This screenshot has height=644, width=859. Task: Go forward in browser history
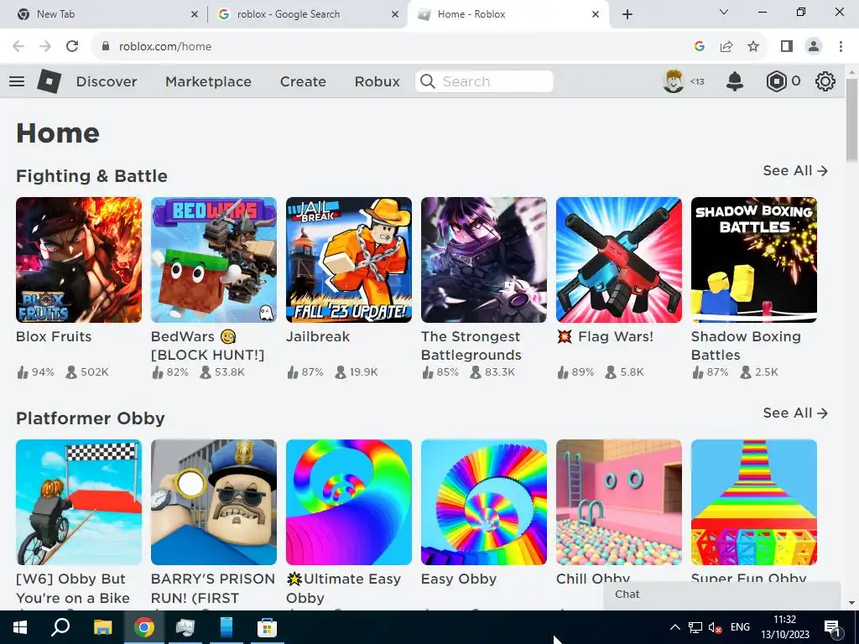(45, 47)
